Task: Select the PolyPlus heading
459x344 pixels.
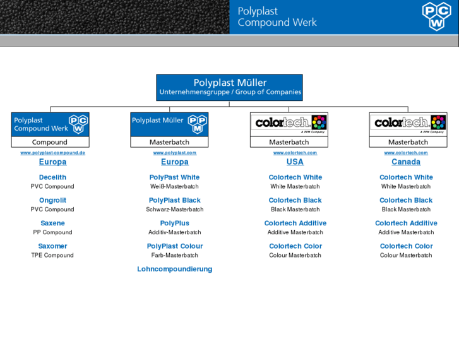Action: [175, 223]
